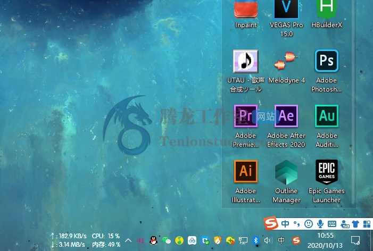The width and height of the screenshot is (373, 251).
Task: Click the CPU 15 % monitor text
Action: [x=106, y=236]
